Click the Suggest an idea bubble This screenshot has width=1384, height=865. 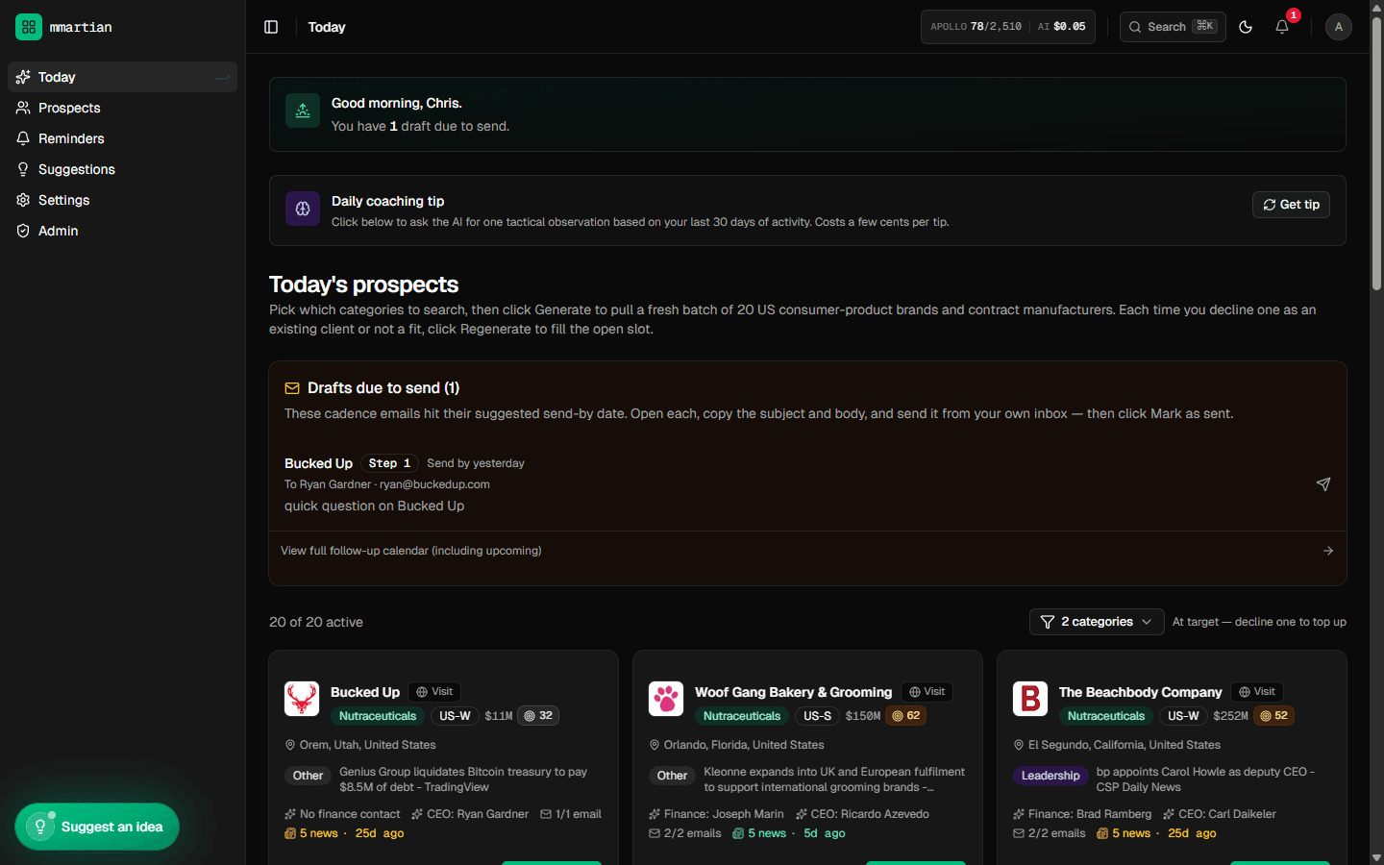click(96, 826)
